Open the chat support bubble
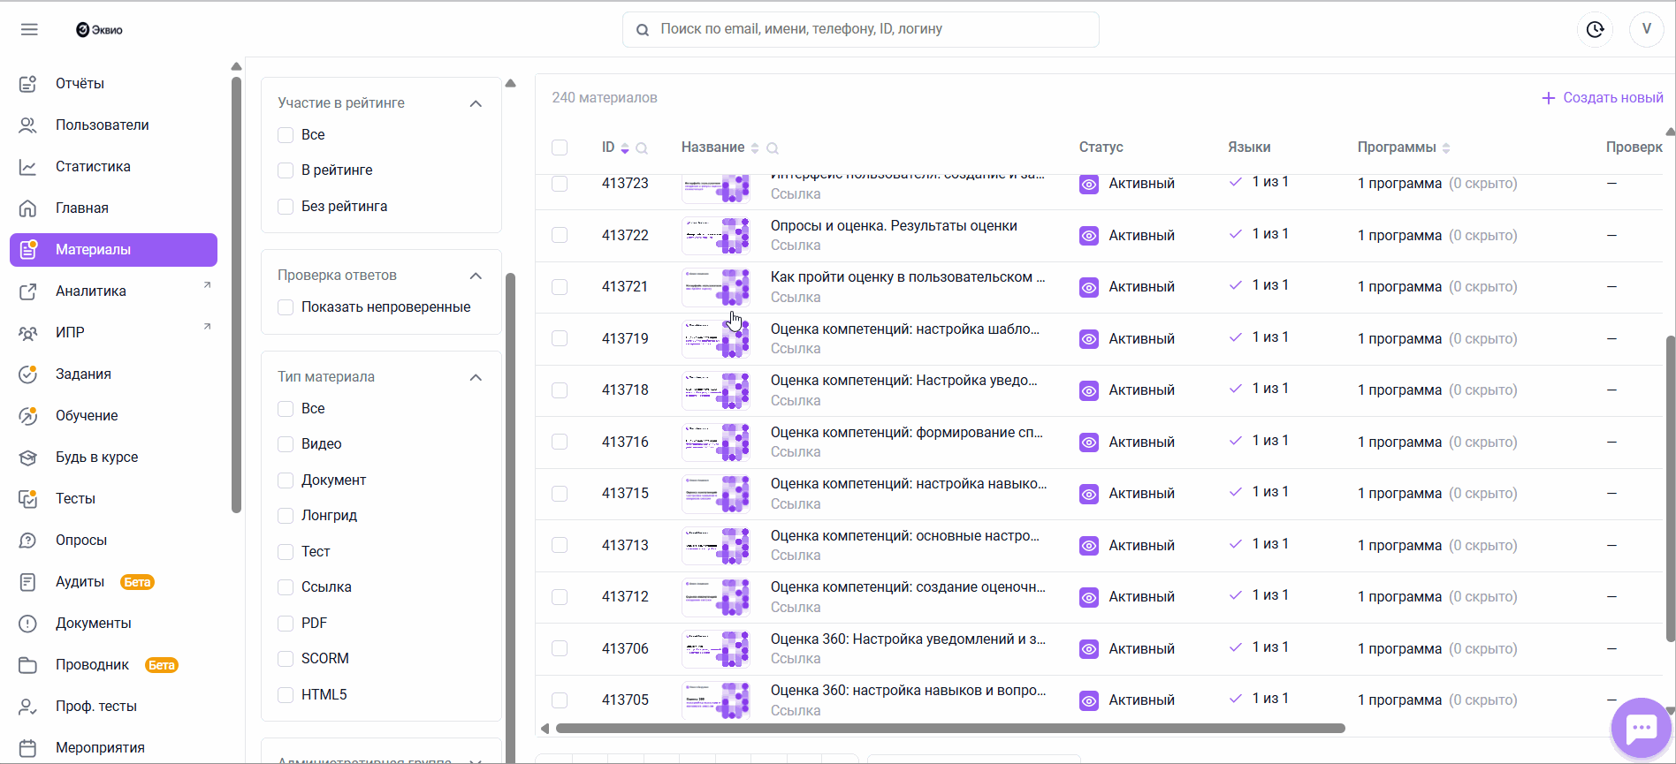Image resolution: width=1676 pixels, height=764 pixels. (x=1641, y=728)
